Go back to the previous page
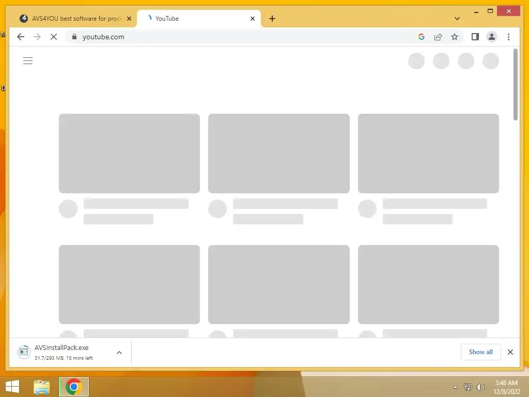Screen dimensions: 529x397 (21, 37)
